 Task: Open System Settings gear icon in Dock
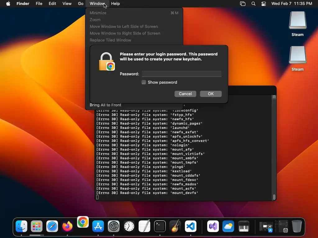click(114, 226)
